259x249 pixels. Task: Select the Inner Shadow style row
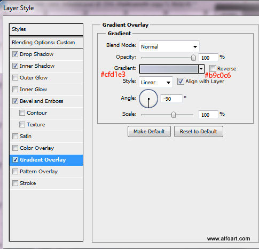46,66
